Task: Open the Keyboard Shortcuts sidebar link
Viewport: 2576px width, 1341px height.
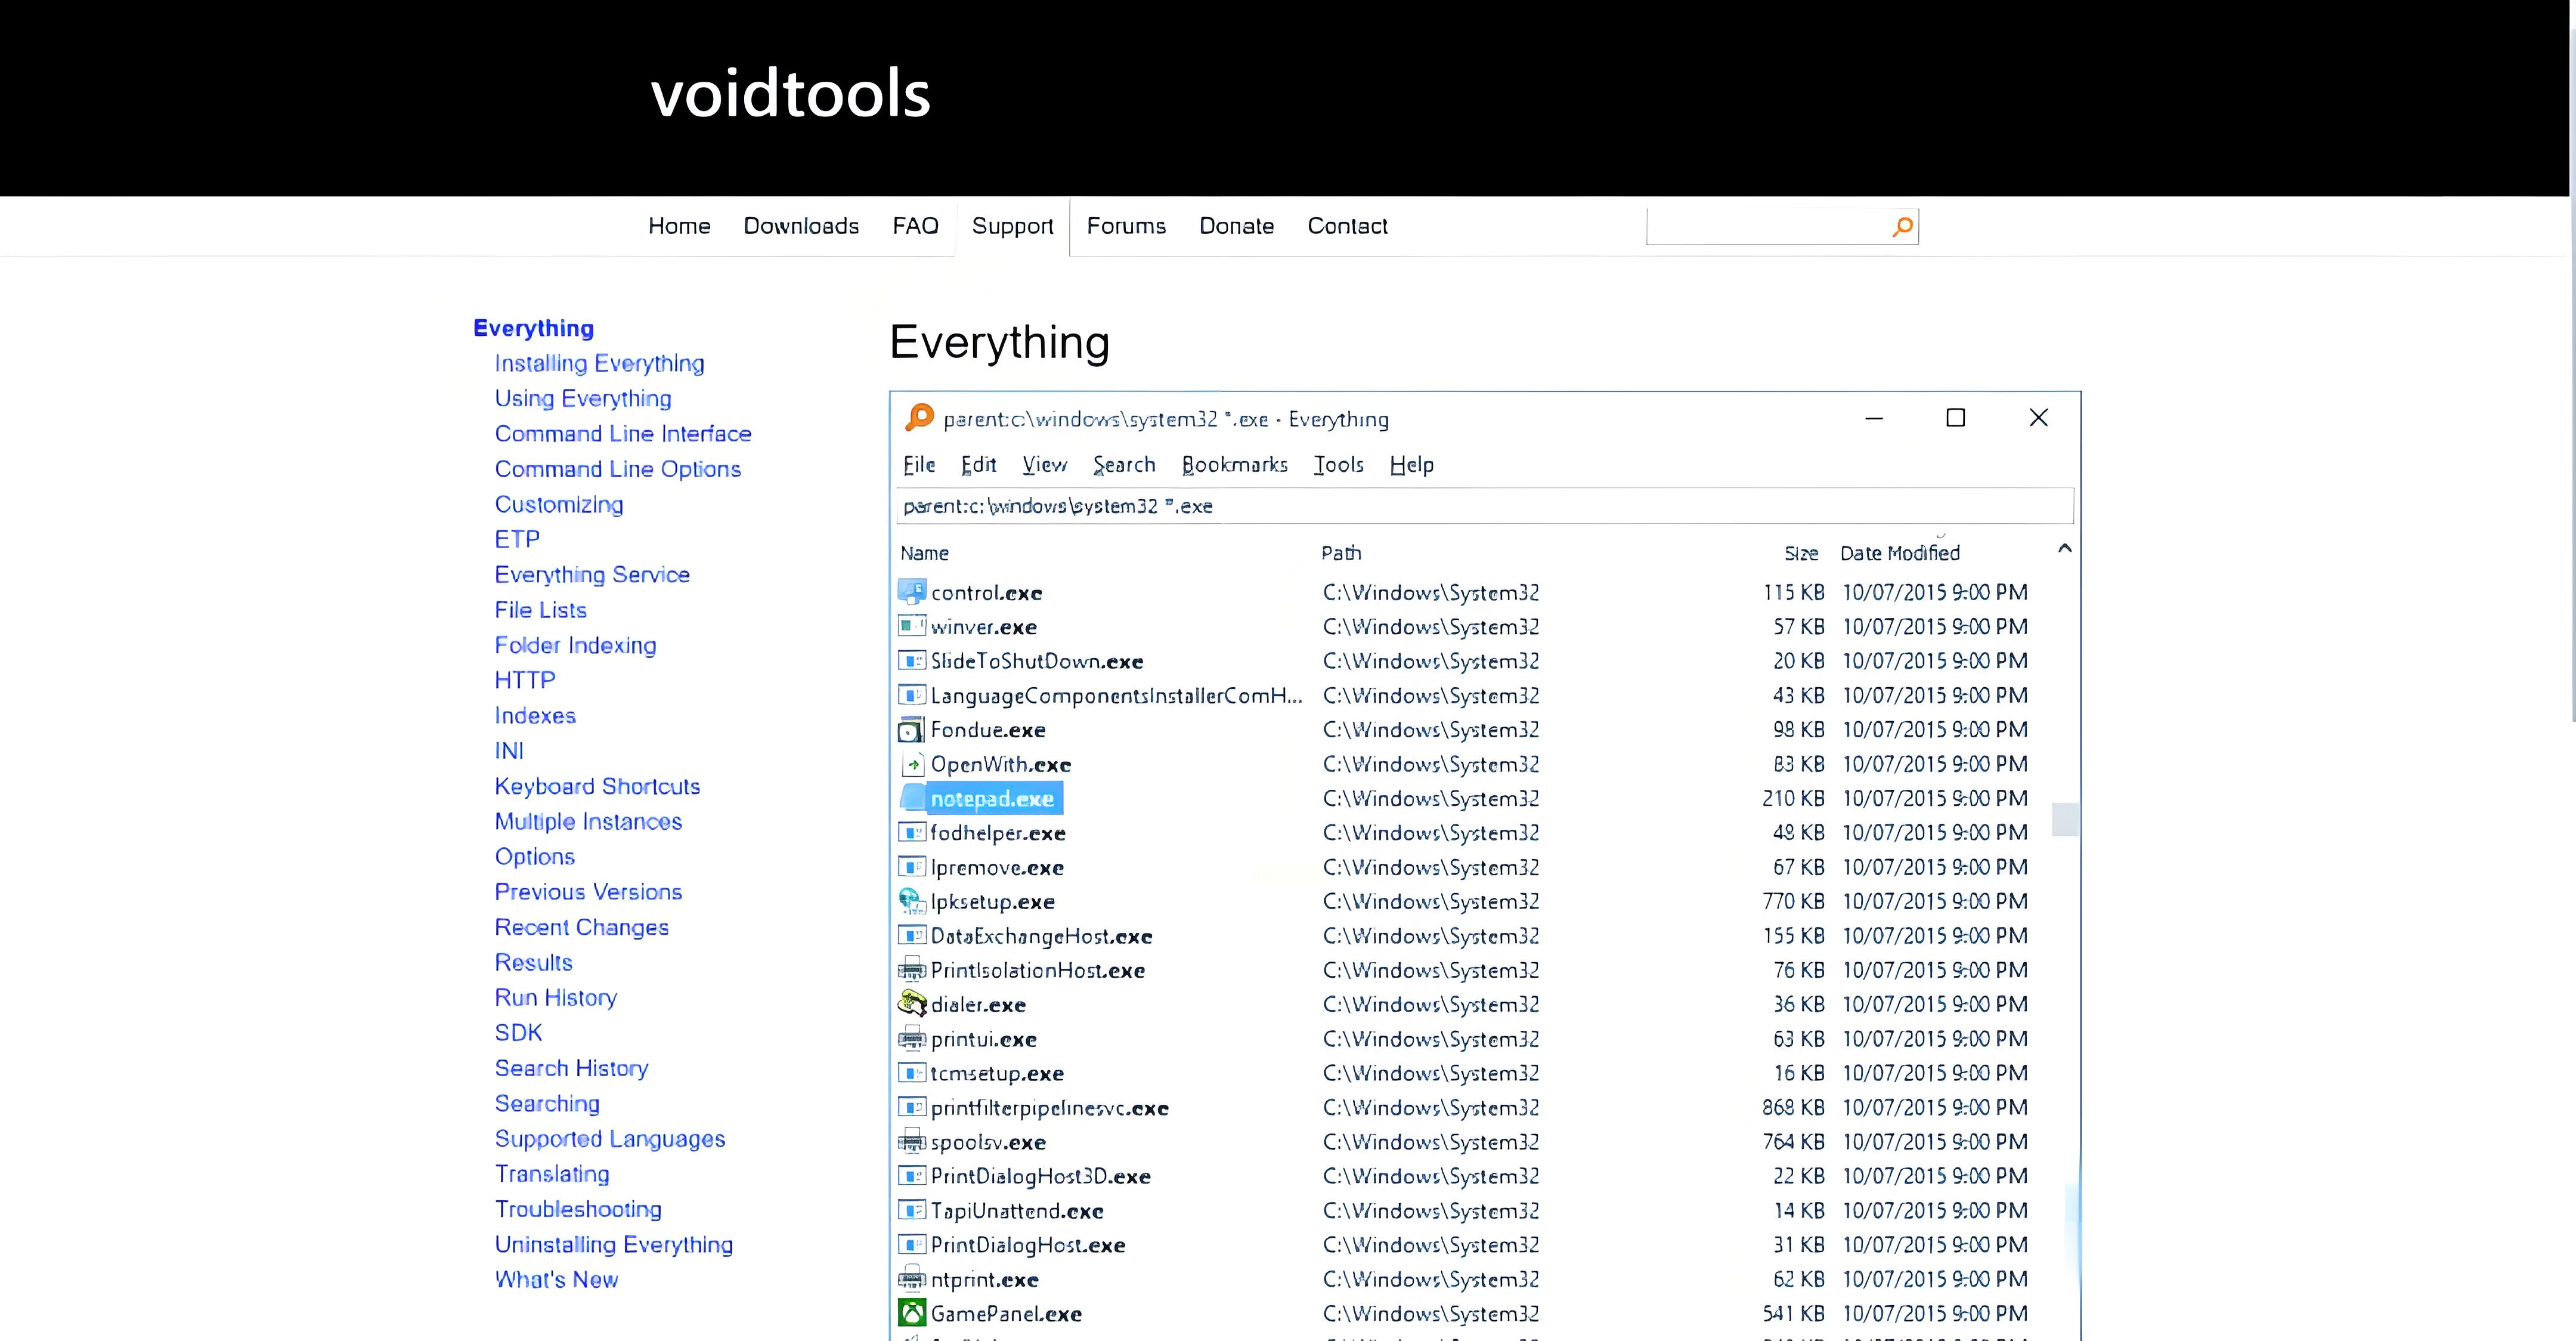Action: (x=597, y=786)
